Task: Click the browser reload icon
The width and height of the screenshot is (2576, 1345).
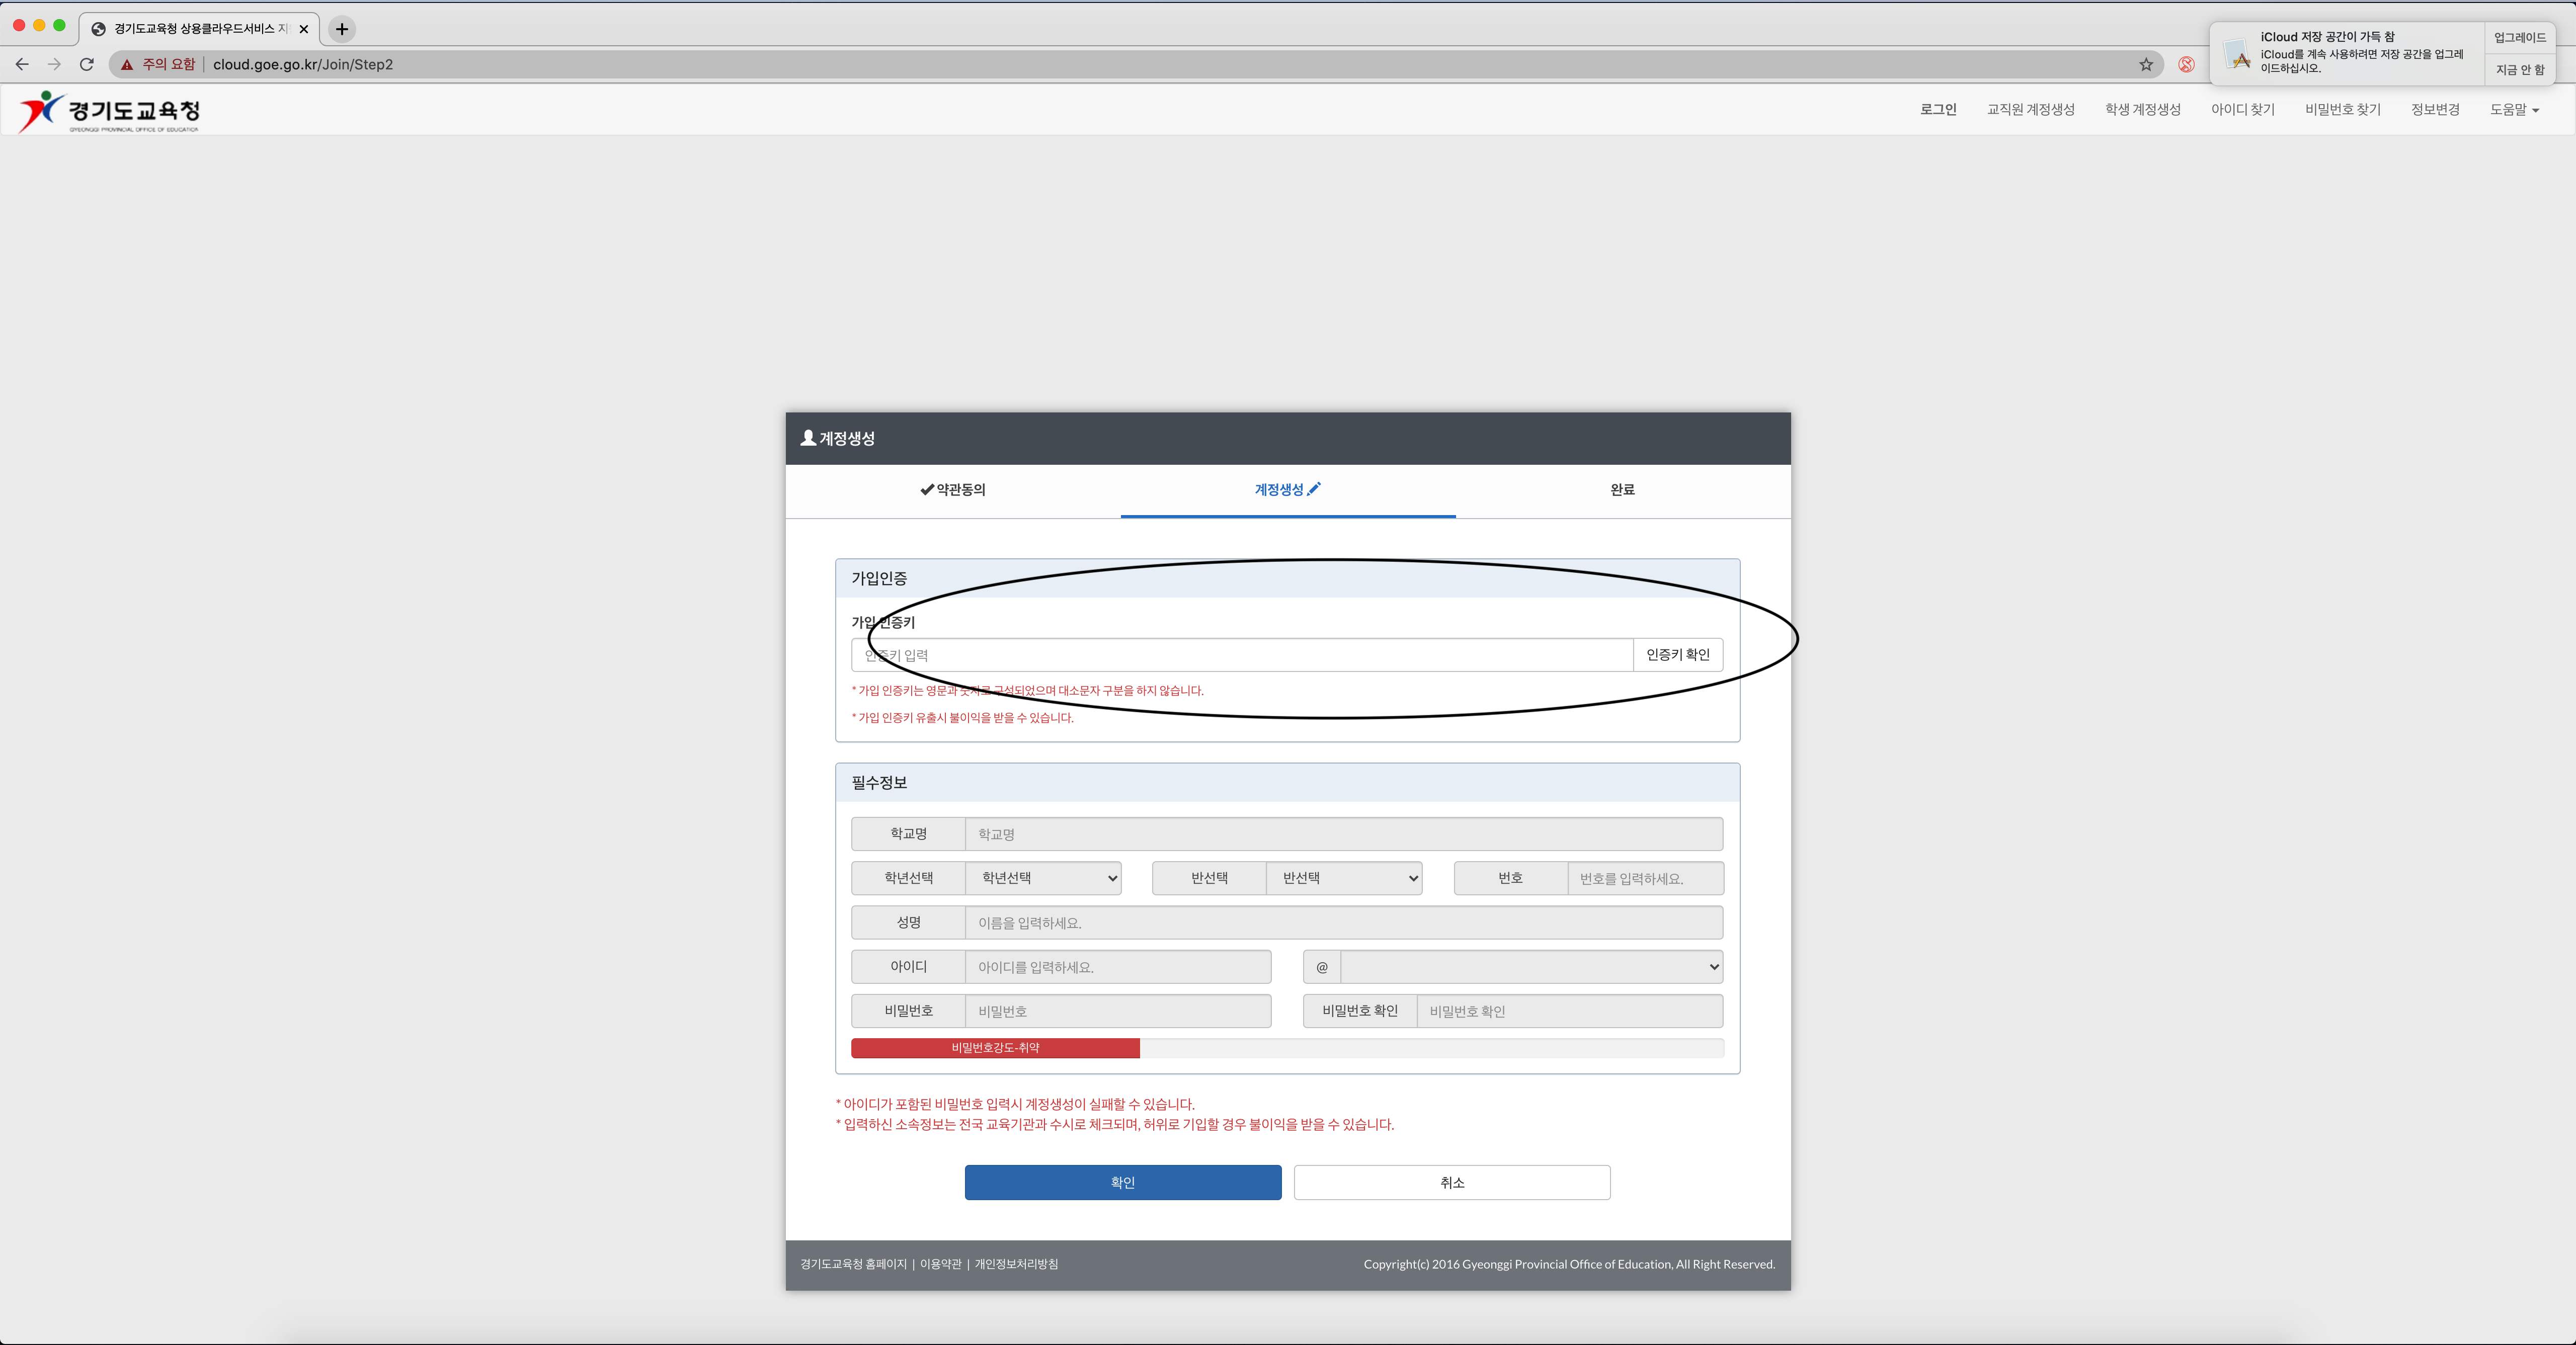Action: click(87, 64)
